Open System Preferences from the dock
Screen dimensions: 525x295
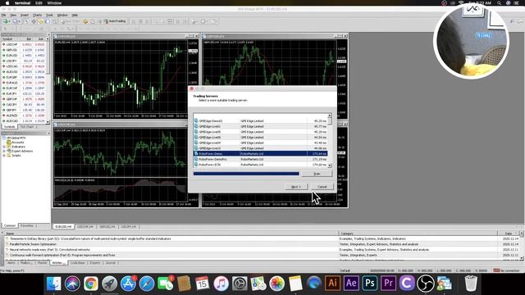click(x=240, y=284)
